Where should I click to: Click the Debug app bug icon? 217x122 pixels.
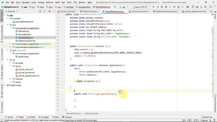(166, 7)
